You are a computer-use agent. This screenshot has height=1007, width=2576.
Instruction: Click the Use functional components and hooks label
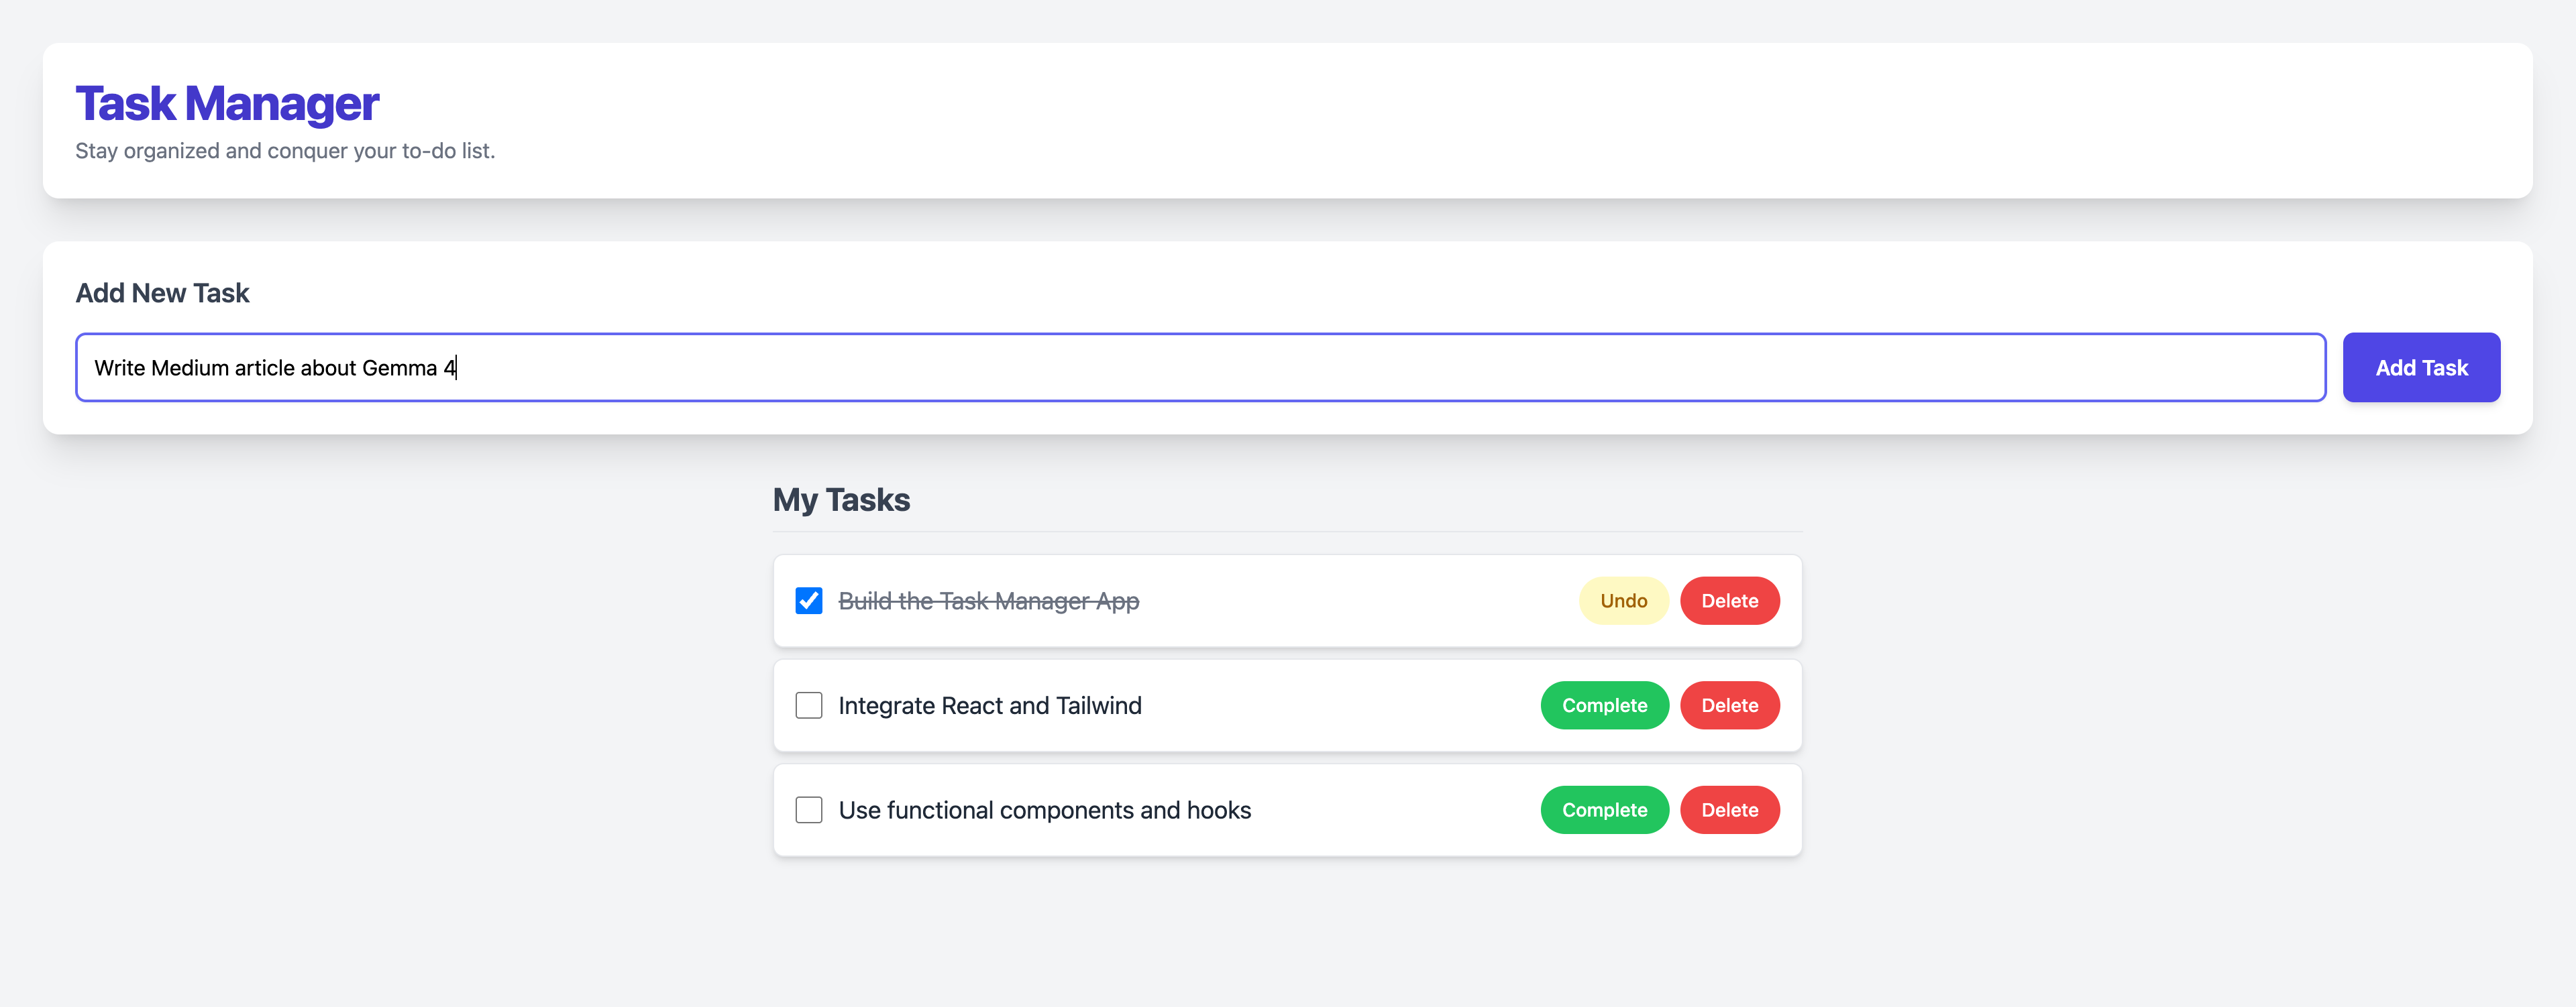1044,810
